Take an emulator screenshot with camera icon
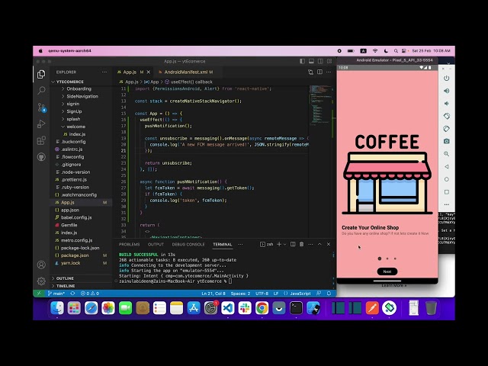488x366 pixels. click(x=447, y=141)
